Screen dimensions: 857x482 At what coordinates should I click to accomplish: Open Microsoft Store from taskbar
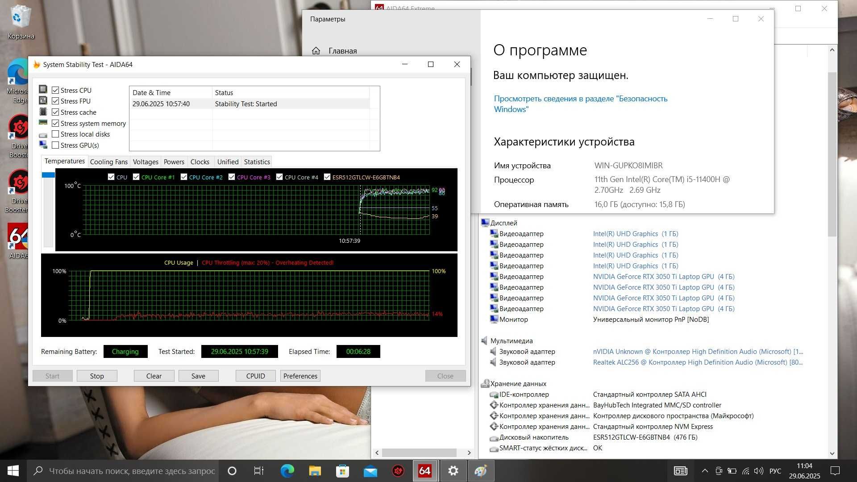[x=342, y=471]
